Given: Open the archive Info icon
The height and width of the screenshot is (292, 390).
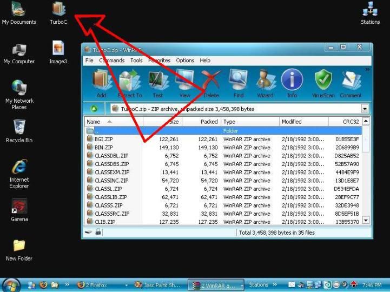Looking at the screenshot, I should click(x=292, y=83).
